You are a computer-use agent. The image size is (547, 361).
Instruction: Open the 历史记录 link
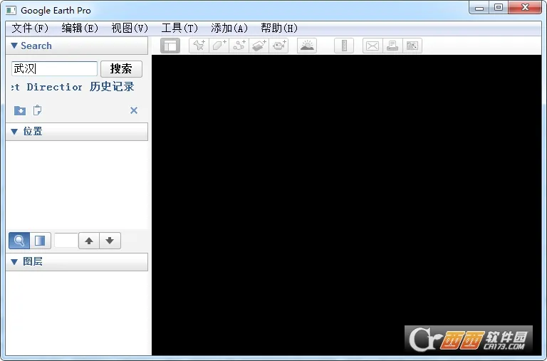[x=112, y=86]
